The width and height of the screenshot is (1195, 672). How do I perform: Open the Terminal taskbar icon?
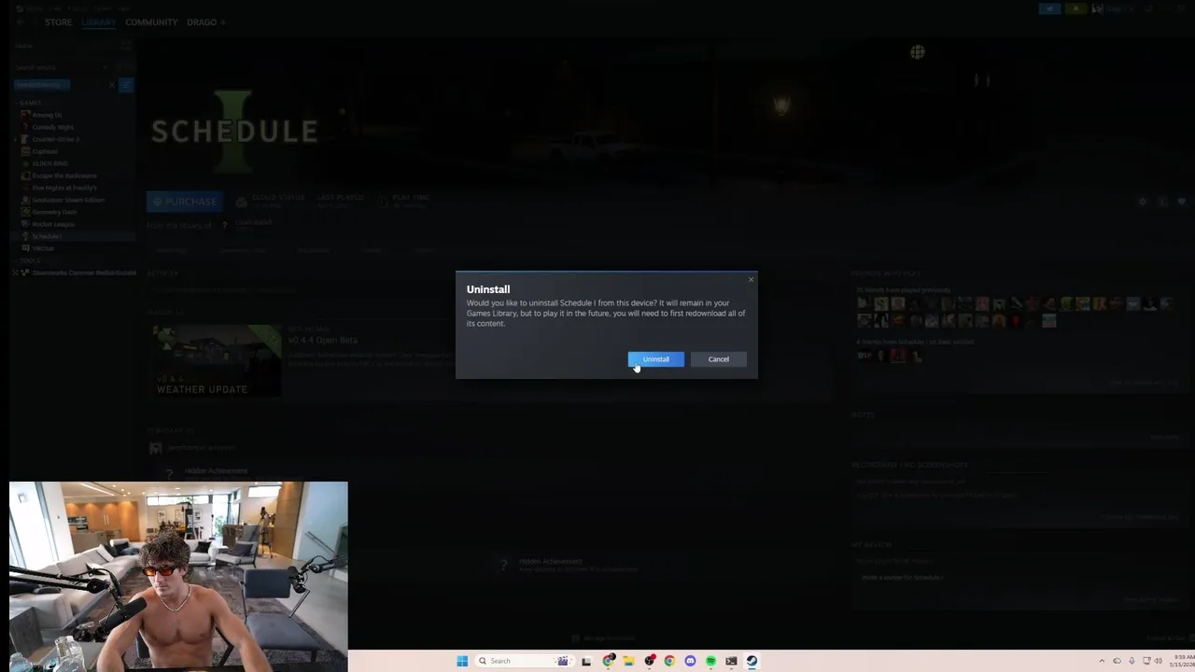click(731, 661)
